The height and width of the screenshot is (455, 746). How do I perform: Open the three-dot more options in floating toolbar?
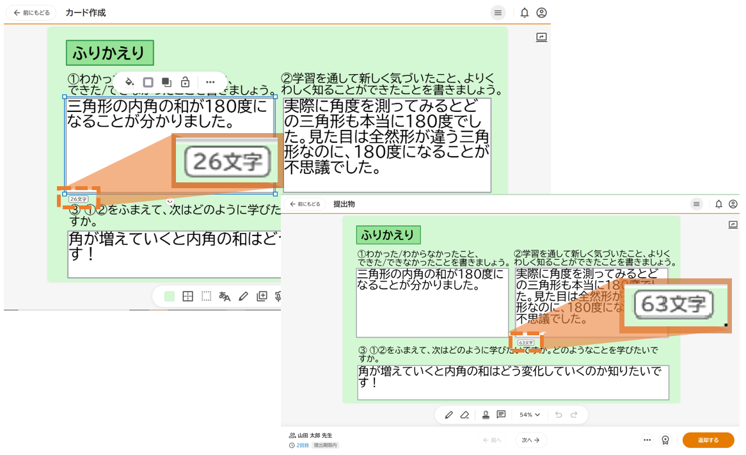pyautogui.click(x=210, y=83)
